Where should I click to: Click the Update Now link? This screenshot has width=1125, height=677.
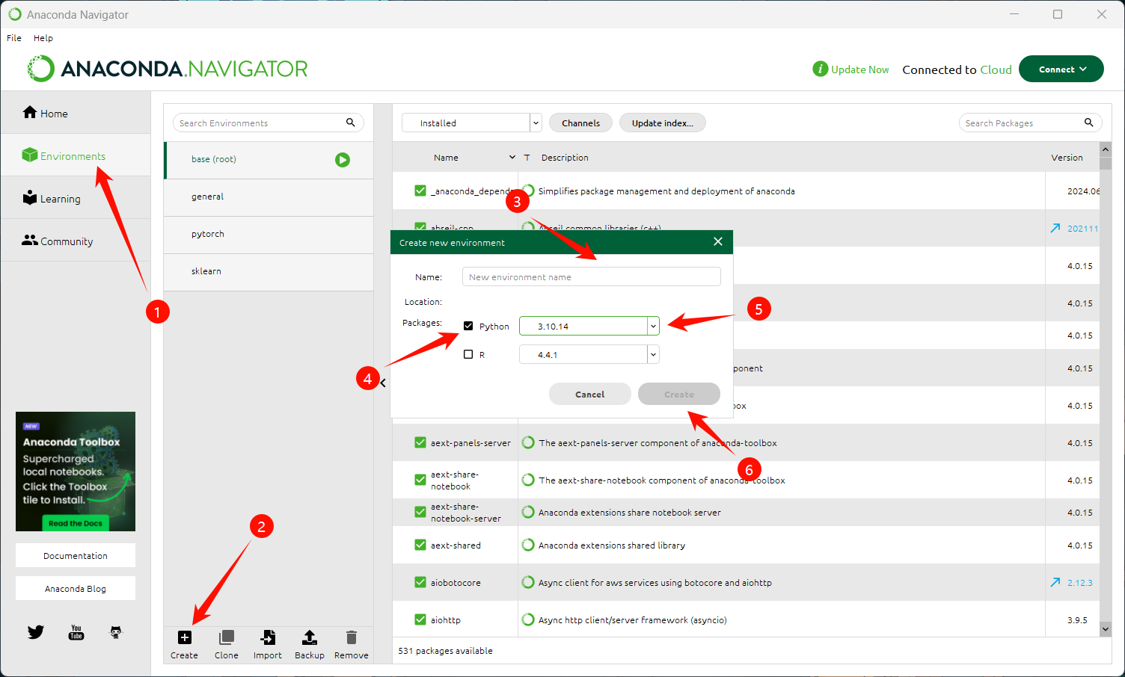click(x=860, y=69)
